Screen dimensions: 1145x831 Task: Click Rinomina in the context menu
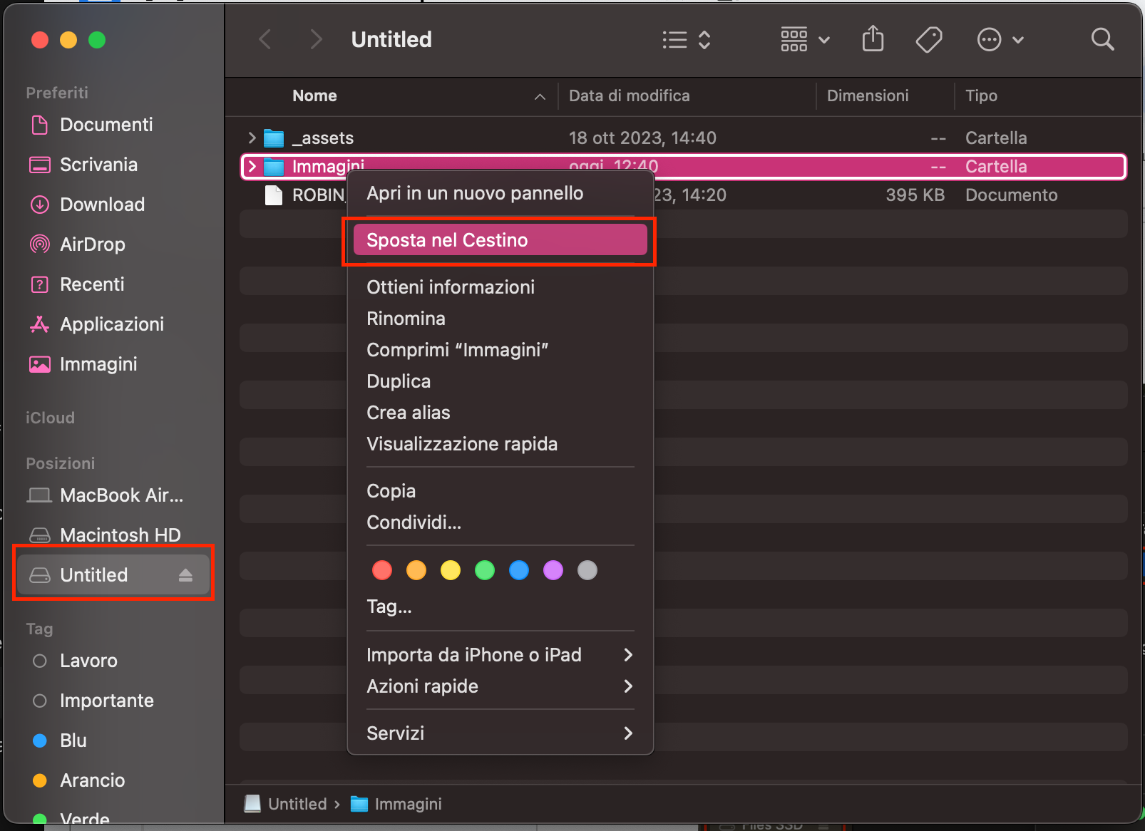406,319
